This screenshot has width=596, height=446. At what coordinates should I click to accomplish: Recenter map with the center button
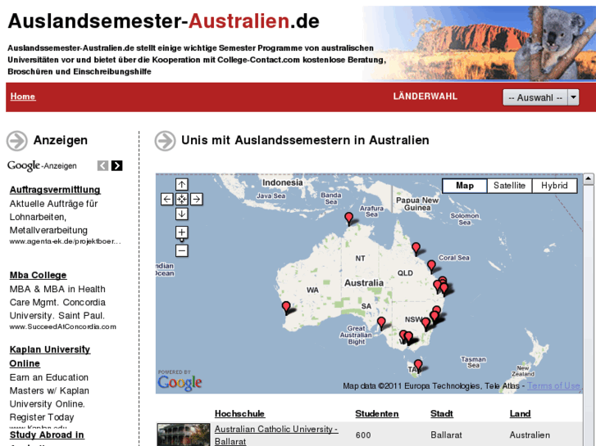pos(182,200)
